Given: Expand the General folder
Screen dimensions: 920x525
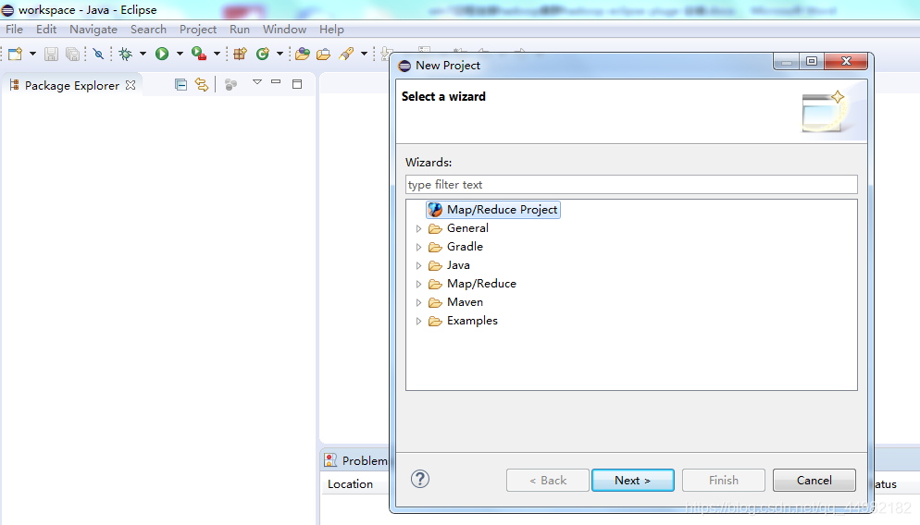Looking at the screenshot, I should coord(418,228).
